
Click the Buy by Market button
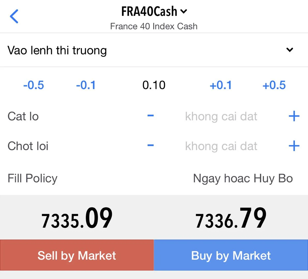point(231,255)
